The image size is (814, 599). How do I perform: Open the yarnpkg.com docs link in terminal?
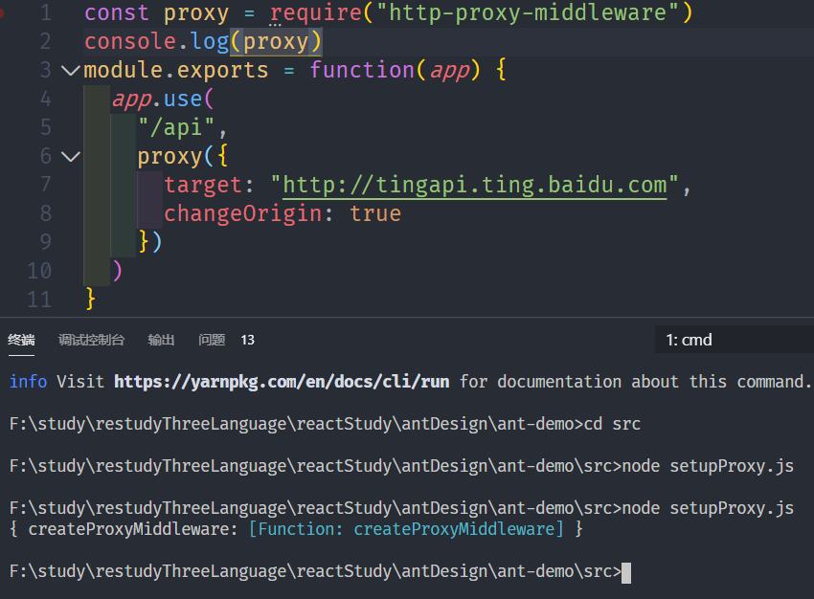tap(282, 382)
